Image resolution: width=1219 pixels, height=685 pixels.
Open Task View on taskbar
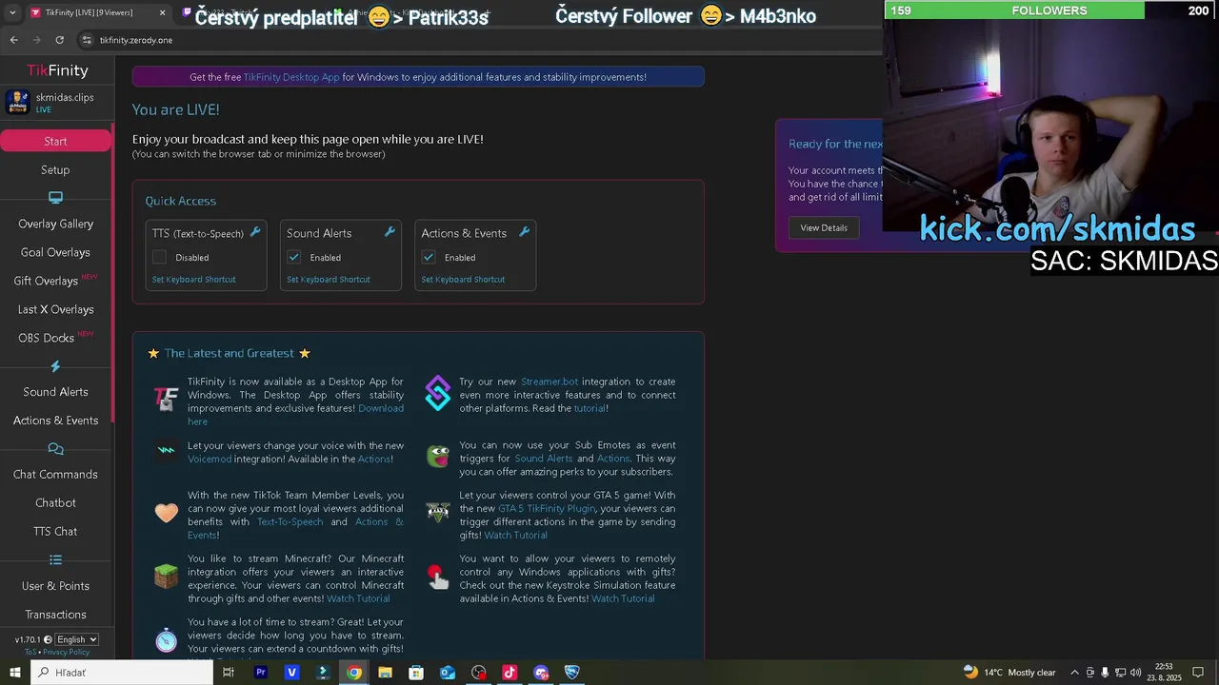229,673
